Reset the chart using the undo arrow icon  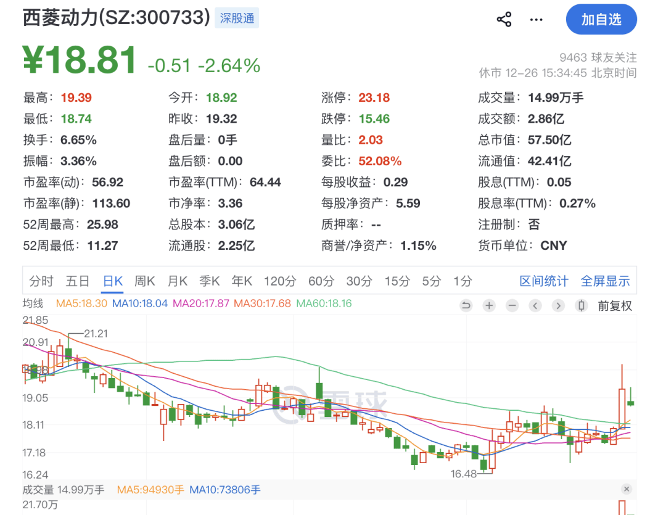466,305
